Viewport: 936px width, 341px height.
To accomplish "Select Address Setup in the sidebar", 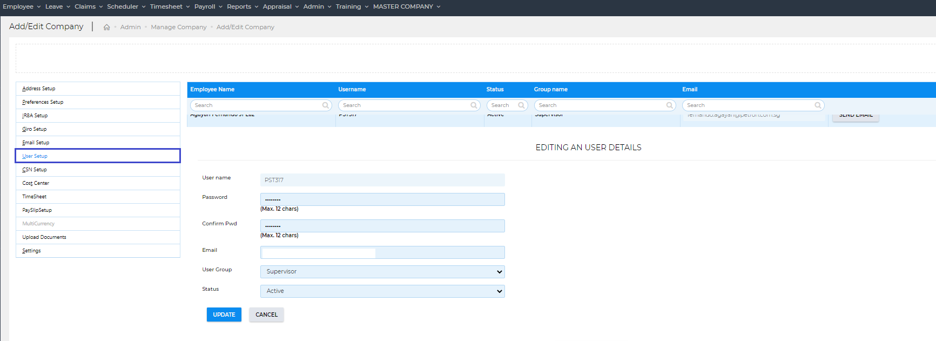I will click(98, 89).
